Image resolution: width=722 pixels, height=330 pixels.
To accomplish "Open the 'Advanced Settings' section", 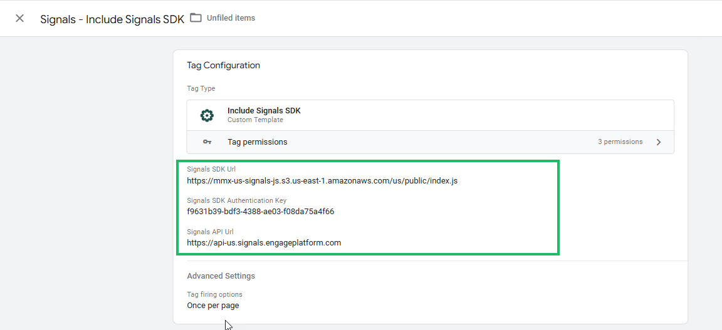I will pos(221,276).
